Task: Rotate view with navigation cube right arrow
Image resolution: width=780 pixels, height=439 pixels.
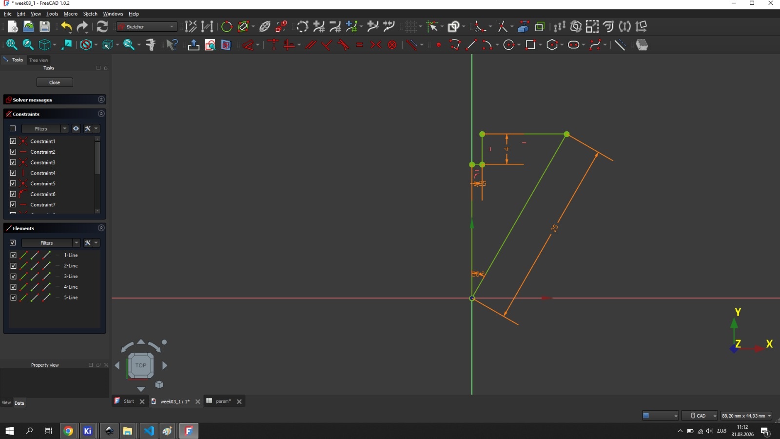Action: [x=165, y=365]
